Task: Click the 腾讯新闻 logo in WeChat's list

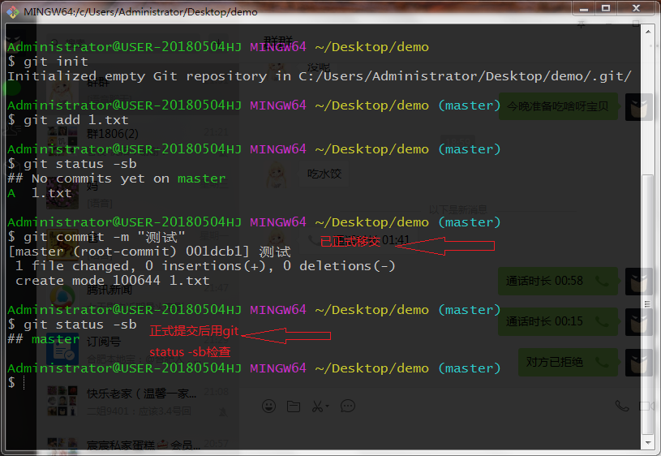Action: coord(62,296)
